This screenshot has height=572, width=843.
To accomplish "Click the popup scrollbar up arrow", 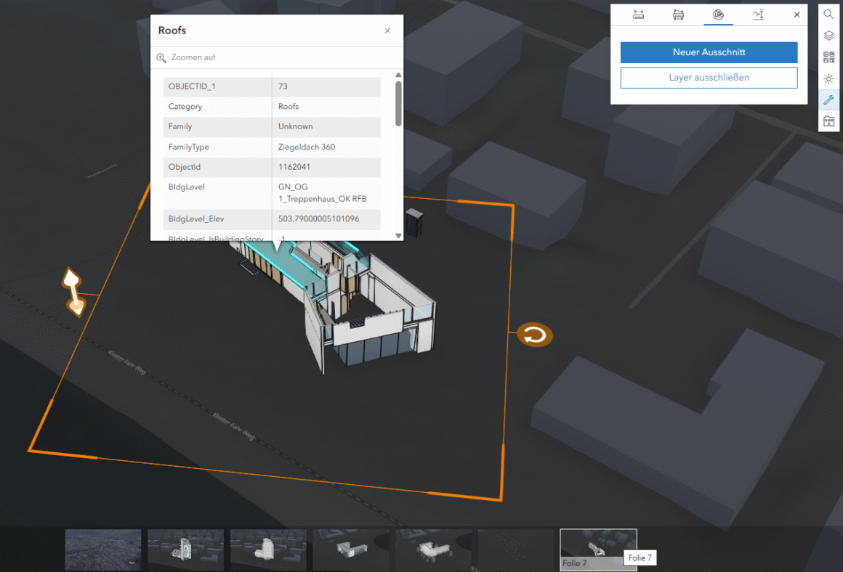I will click(x=398, y=75).
